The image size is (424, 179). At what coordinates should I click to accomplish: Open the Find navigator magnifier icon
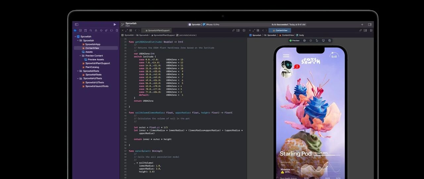click(x=90, y=30)
